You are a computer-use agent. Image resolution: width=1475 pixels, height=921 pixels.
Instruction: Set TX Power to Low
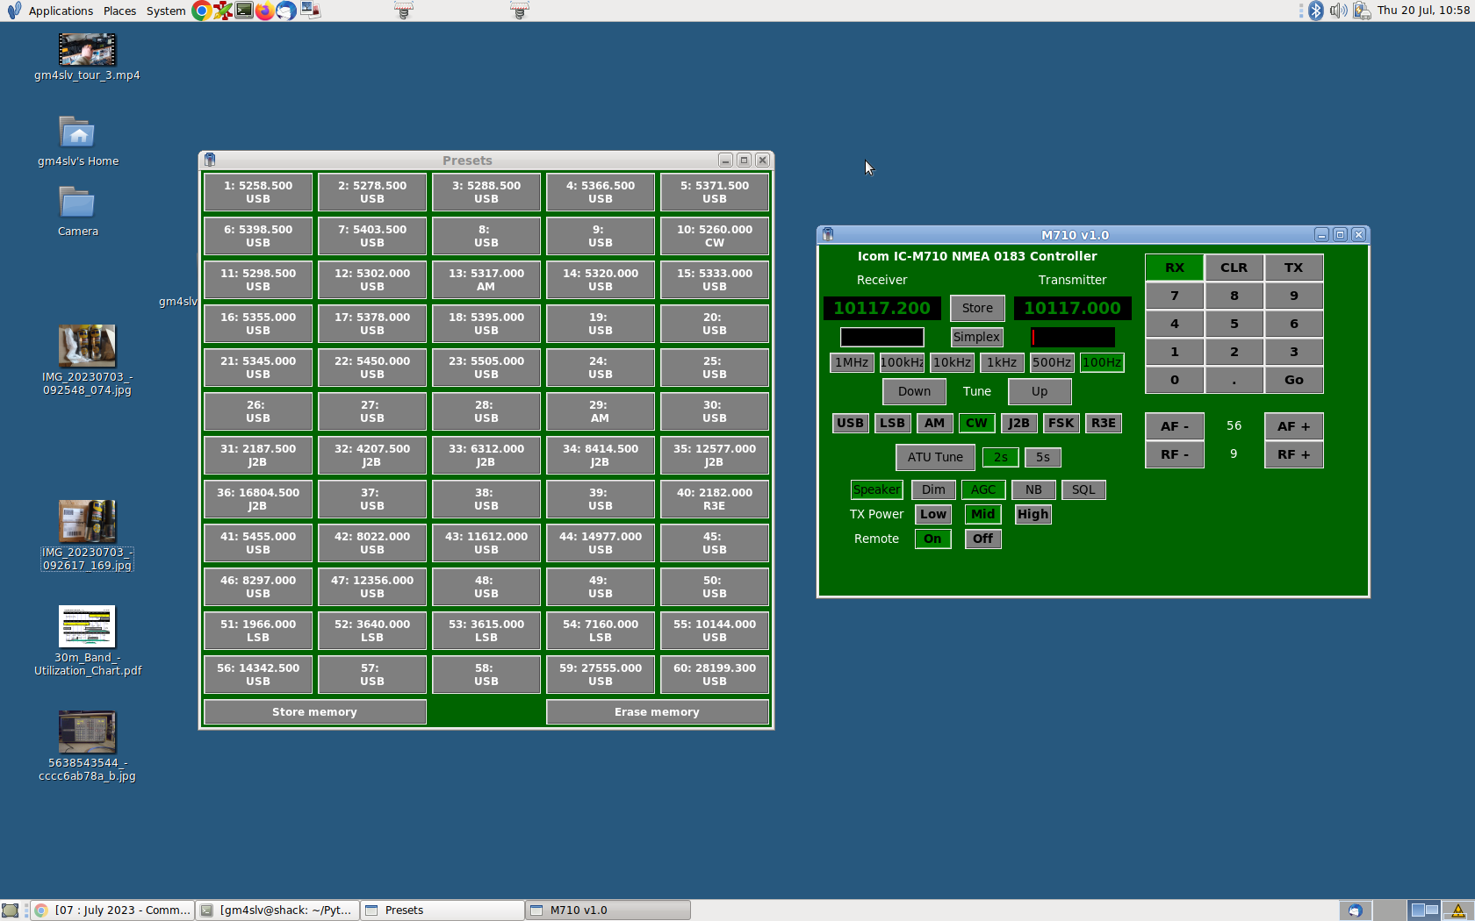tap(932, 514)
